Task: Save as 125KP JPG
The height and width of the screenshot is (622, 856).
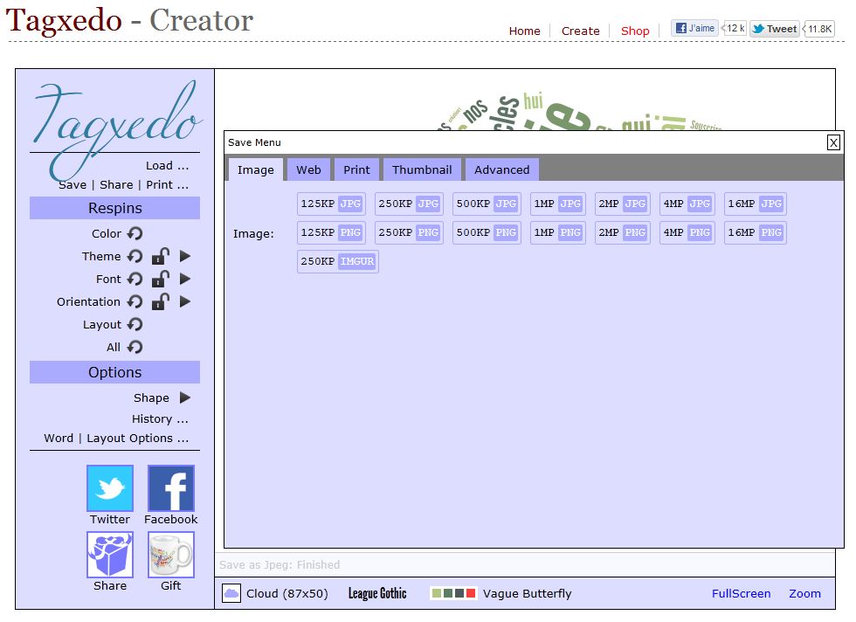Action: pos(331,204)
